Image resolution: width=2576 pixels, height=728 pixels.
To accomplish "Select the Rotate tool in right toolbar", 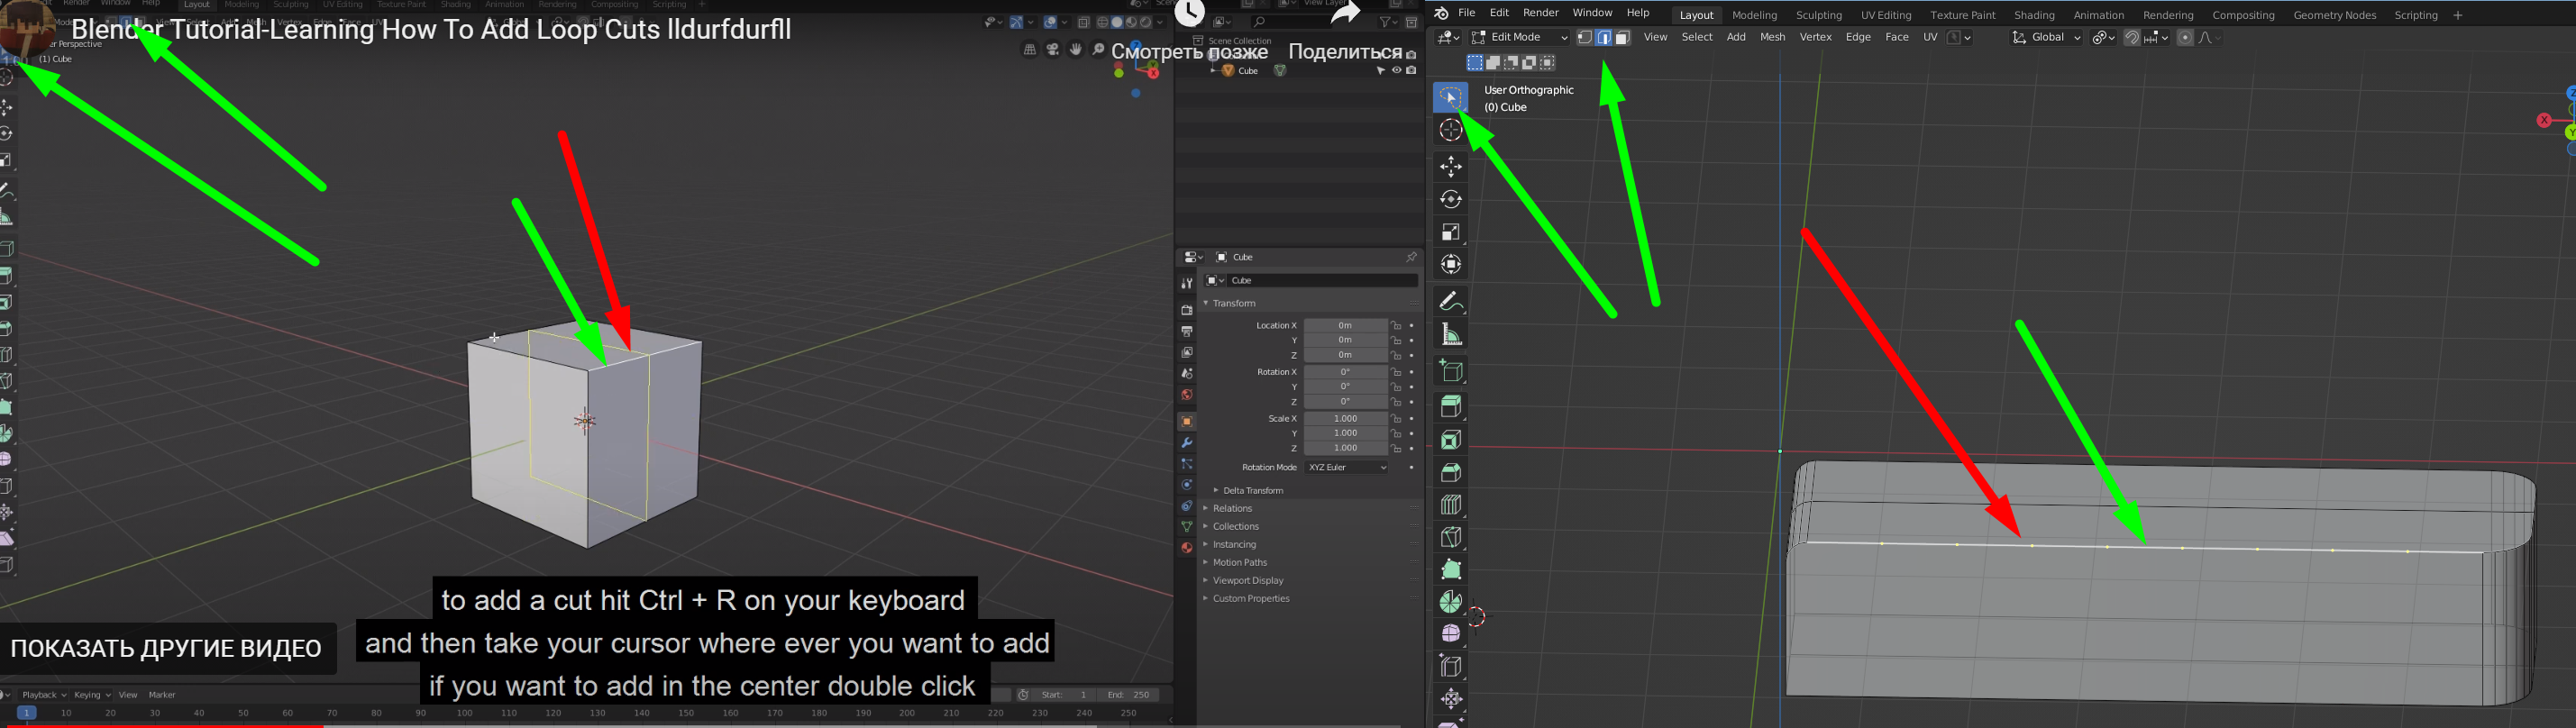I will (1450, 199).
